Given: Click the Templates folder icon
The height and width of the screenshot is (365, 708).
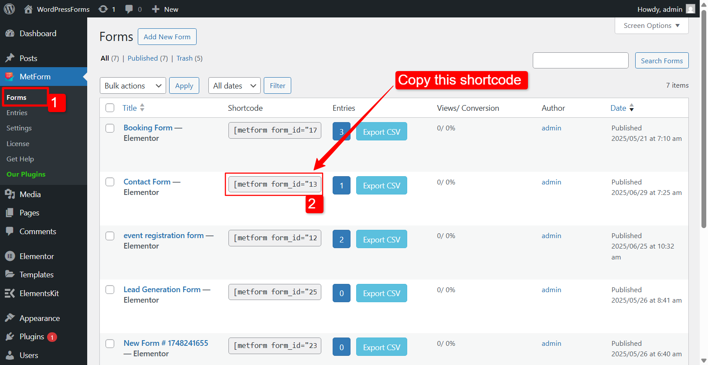Looking at the screenshot, I should [10, 274].
